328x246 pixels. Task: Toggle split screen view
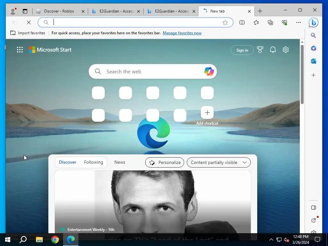pos(242,22)
